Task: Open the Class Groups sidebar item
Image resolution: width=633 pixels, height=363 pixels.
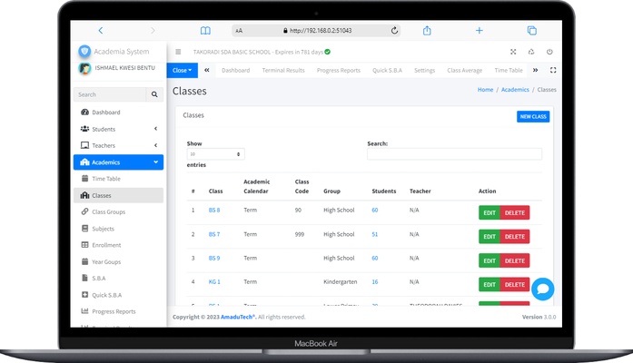Action: point(107,212)
